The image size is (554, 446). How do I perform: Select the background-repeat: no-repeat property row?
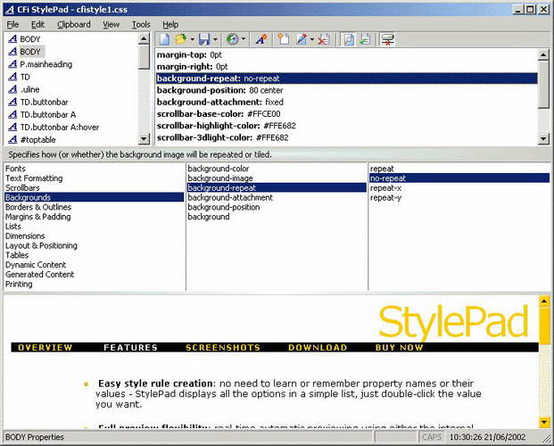pyautogui.click(x=347, y=78)
